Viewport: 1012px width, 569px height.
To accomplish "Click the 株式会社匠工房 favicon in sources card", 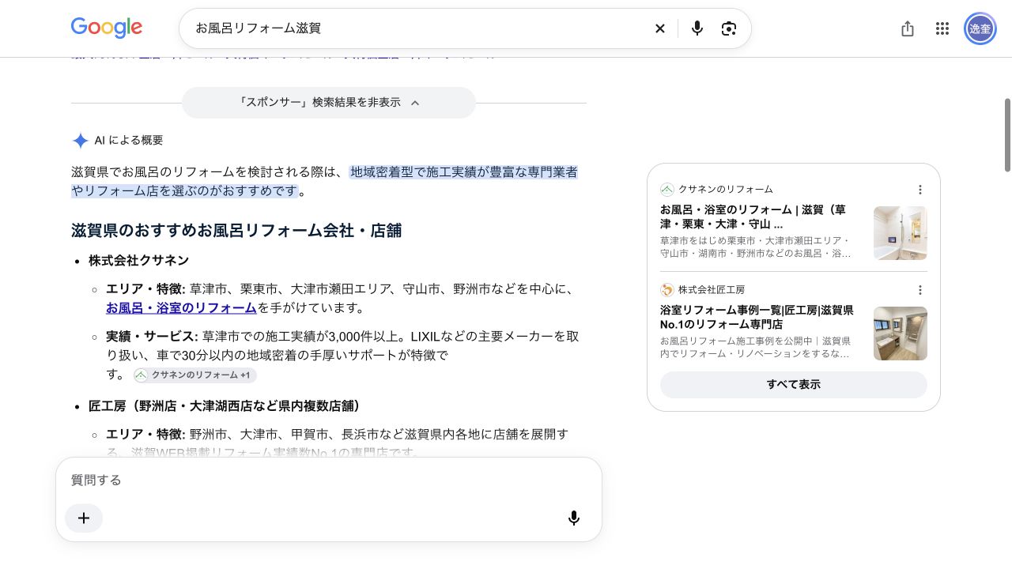I will 667,290.
